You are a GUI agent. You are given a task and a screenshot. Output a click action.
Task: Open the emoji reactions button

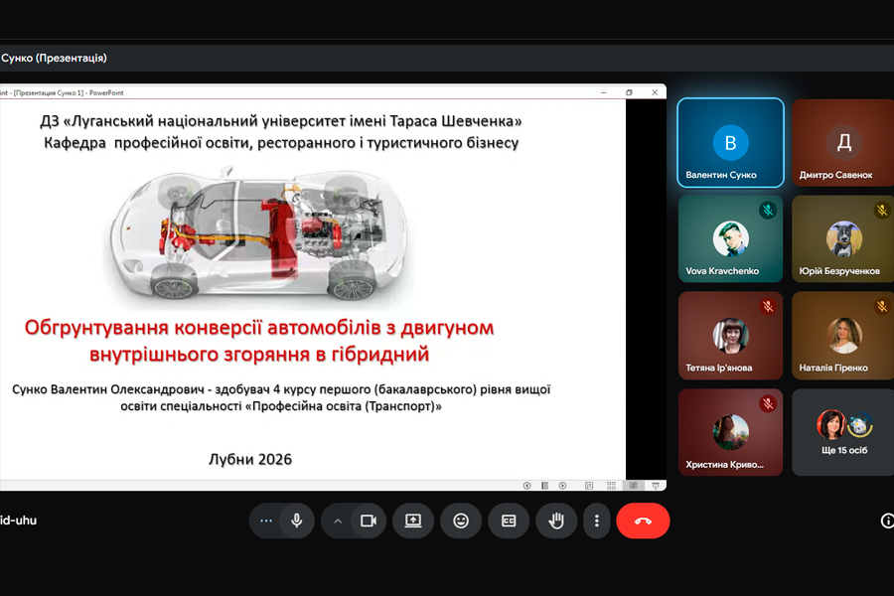point(461,521)
